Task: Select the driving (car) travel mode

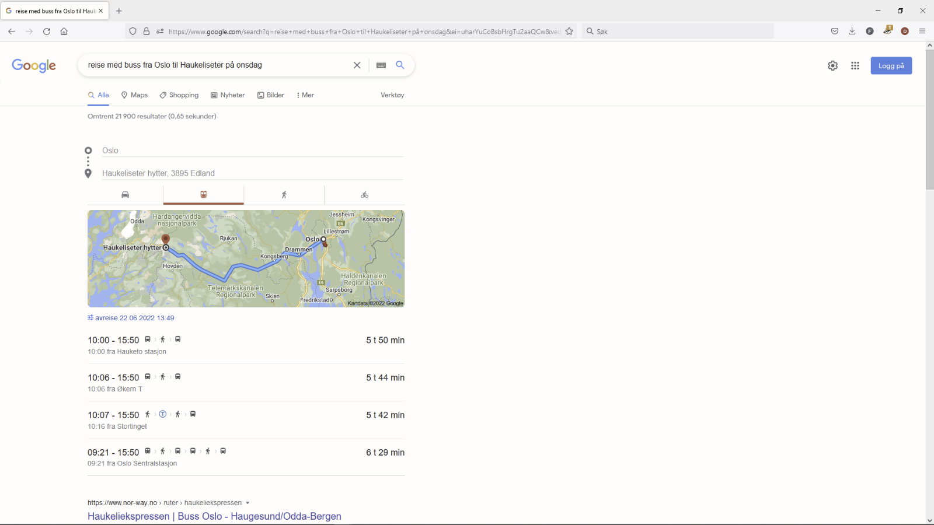Action: point(125,195)
